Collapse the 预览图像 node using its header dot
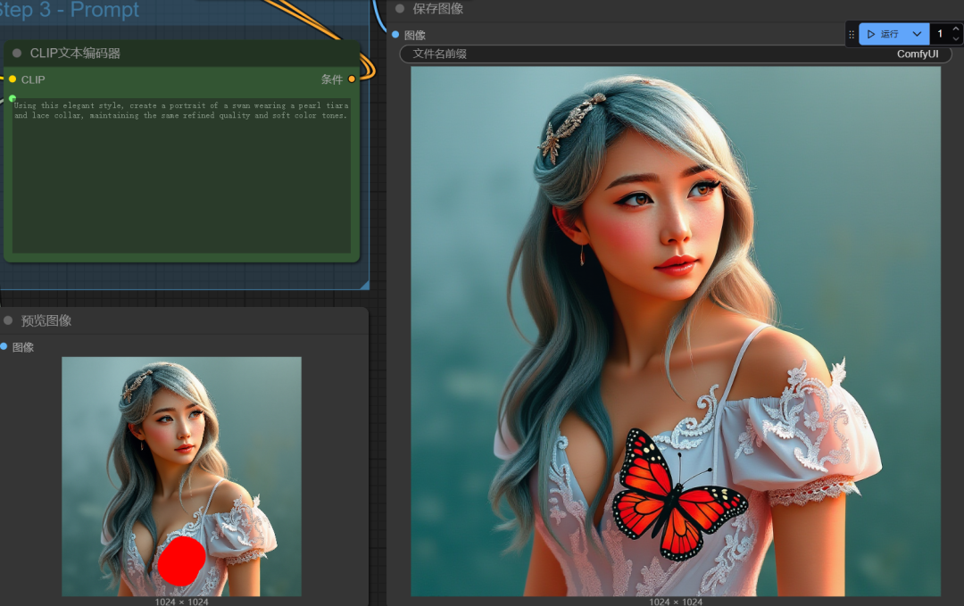Screen dimensions: 964x606 9,320
